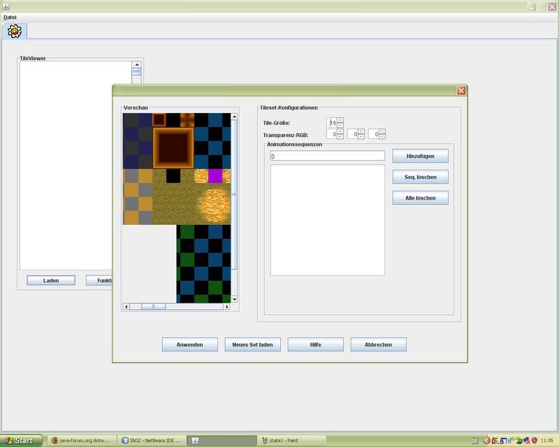Click the first Transparenz-RGB value field

point(332,134)
